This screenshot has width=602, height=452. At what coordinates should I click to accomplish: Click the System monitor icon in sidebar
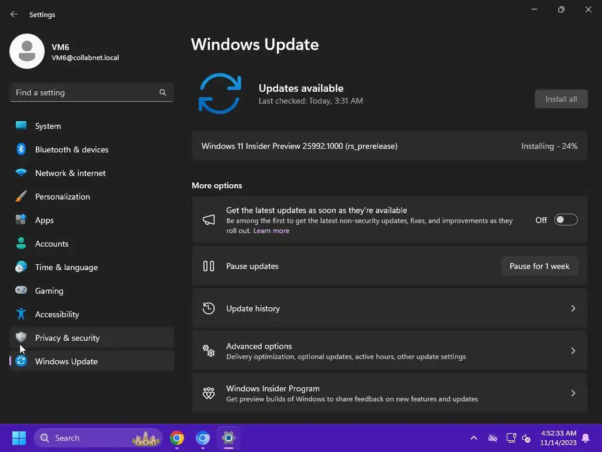pos(21,126)
